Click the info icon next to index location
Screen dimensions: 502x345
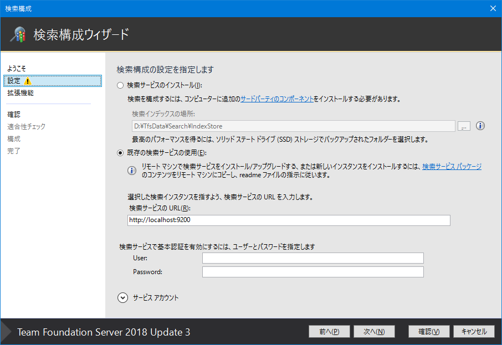pos(480,126)
